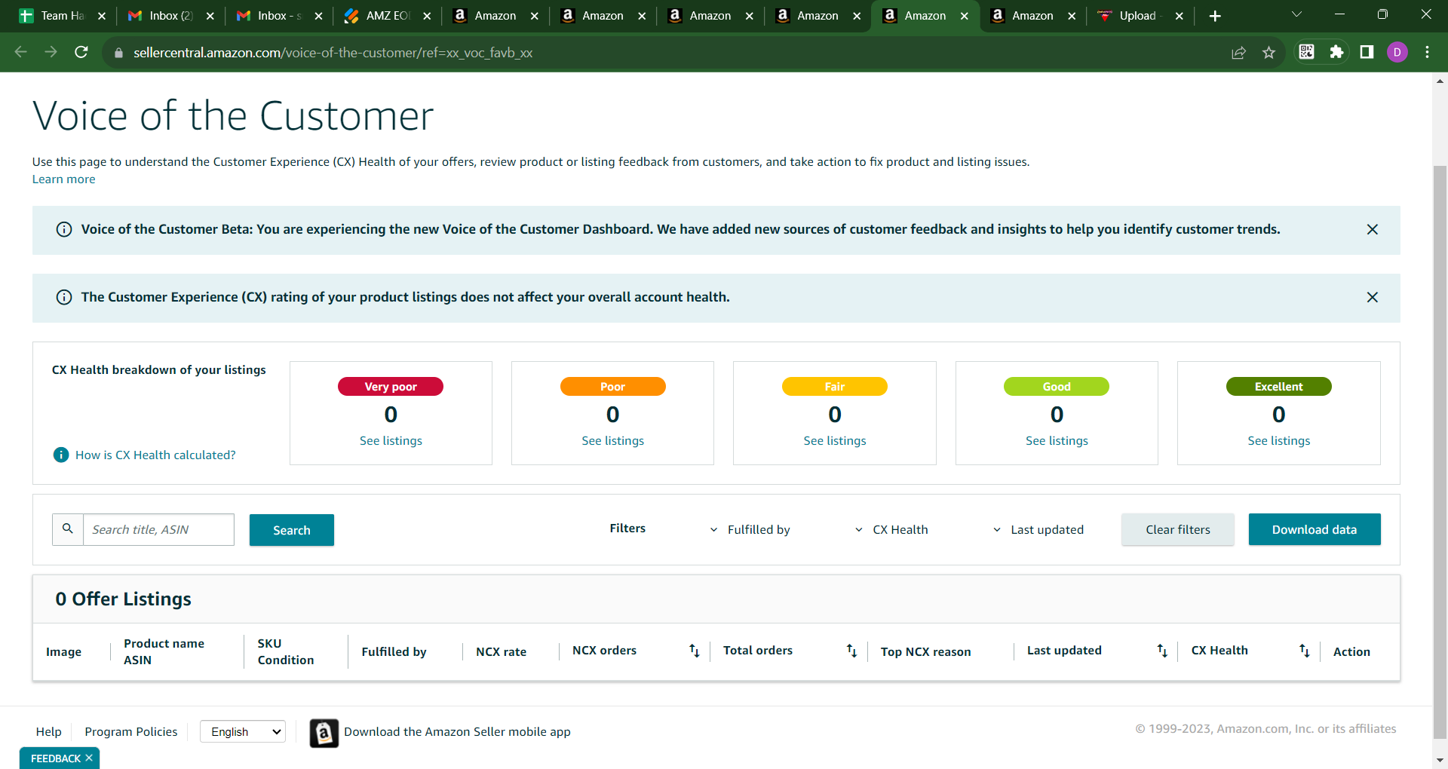Click the 0 Offer Listings heading
1448x769 pixels.
click(123, 599)
